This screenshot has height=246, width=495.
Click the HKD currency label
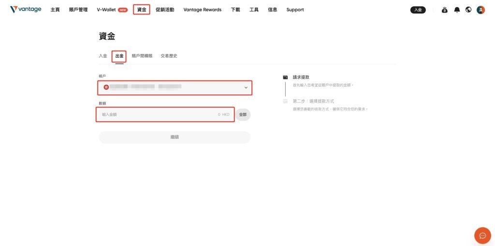point(226,115)
